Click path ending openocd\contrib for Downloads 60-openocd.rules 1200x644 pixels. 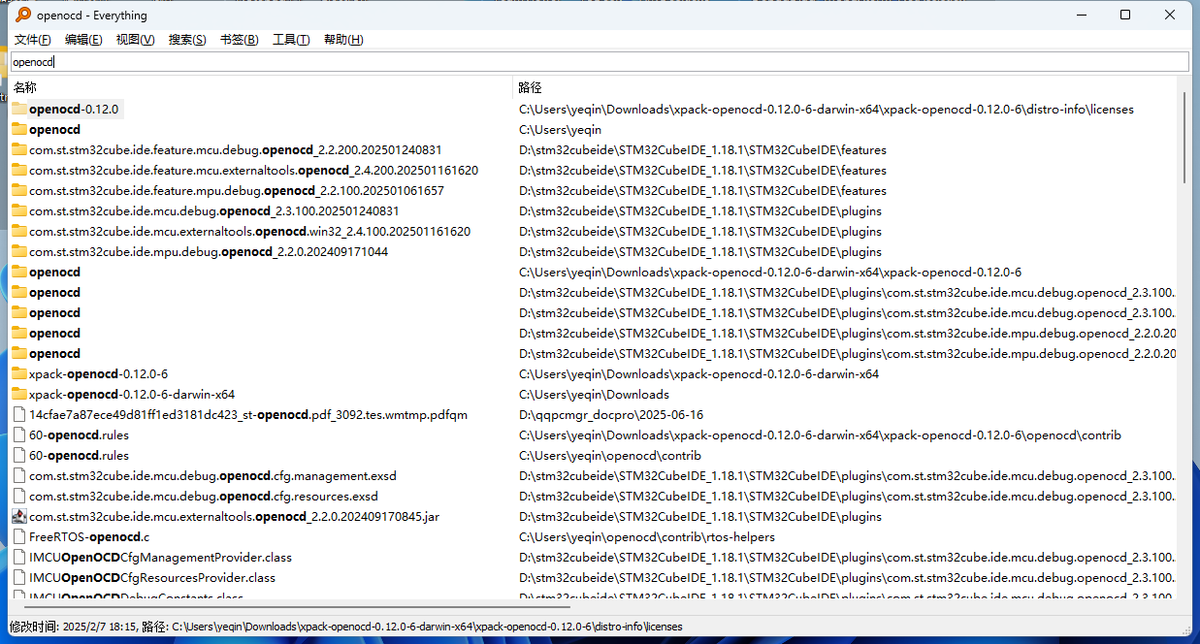coord(820,435)
